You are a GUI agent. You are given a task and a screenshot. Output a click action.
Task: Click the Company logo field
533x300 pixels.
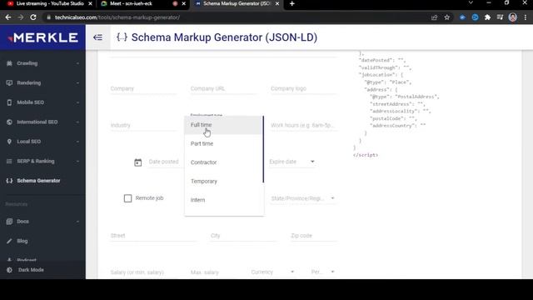pos(303,89)
